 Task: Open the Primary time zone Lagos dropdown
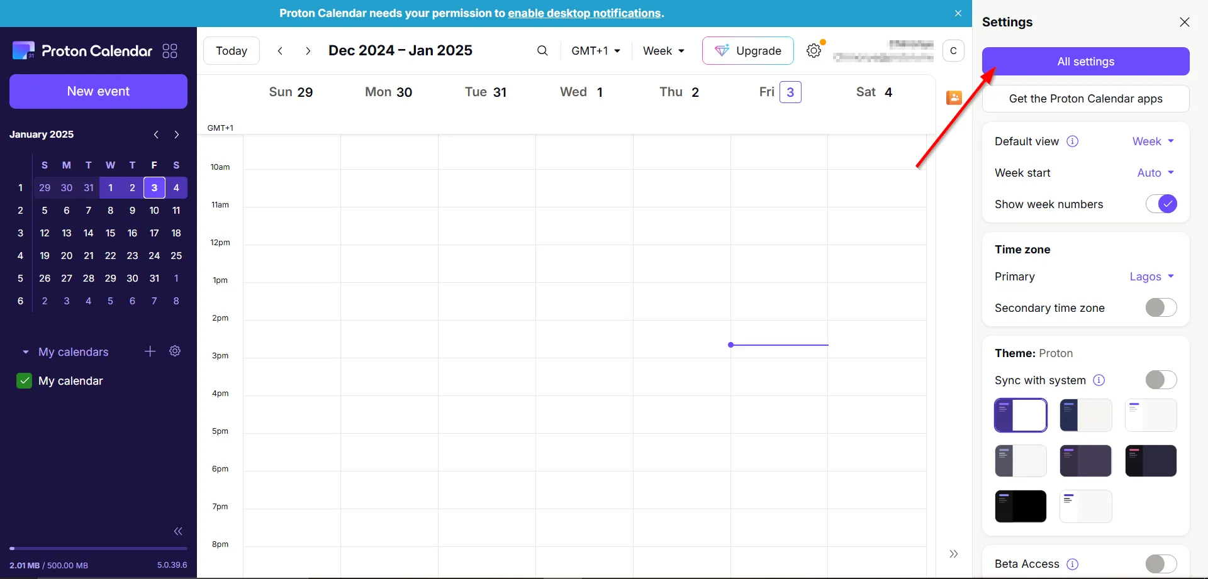point(1151,277)
